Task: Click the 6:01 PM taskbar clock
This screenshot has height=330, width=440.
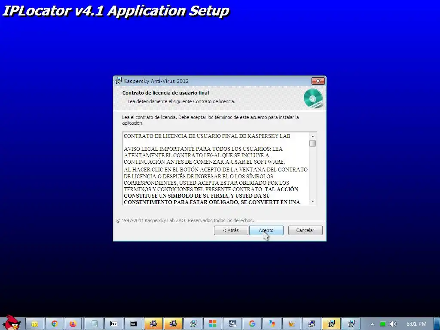Action: click(x=416, y=324)
